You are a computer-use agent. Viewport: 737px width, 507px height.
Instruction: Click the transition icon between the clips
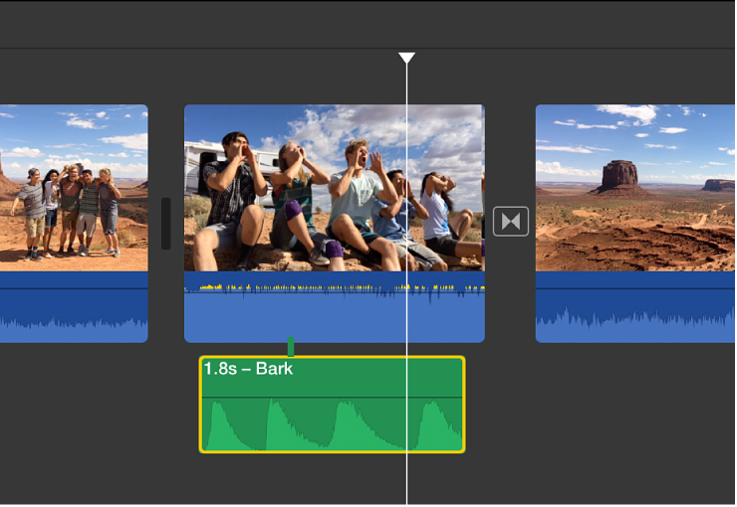[x=511, y=221]
